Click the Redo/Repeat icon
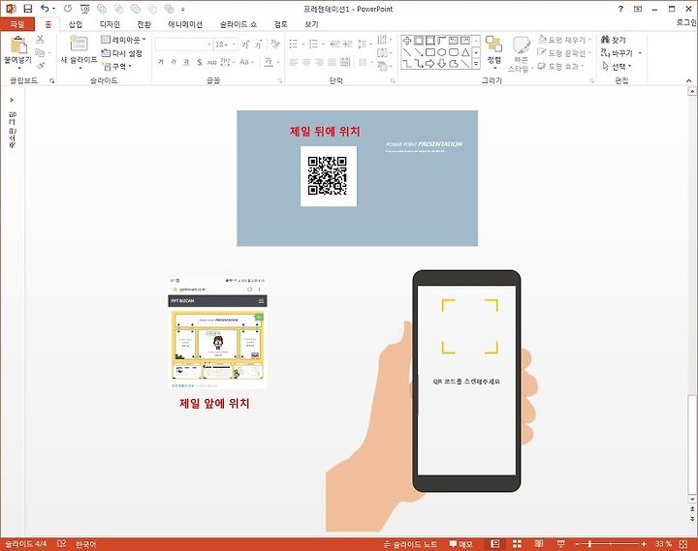Screen dimensions: 698x551 pos(68,9)
